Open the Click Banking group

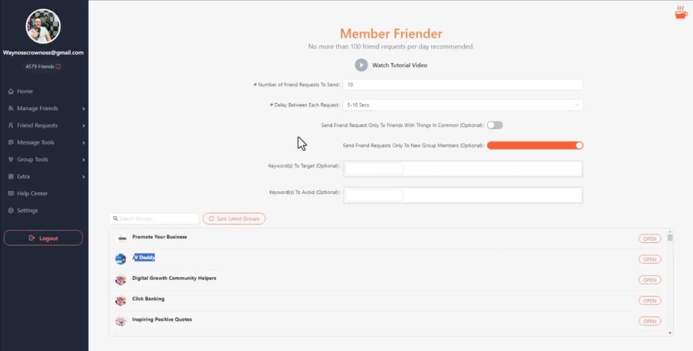pos(650,301)
